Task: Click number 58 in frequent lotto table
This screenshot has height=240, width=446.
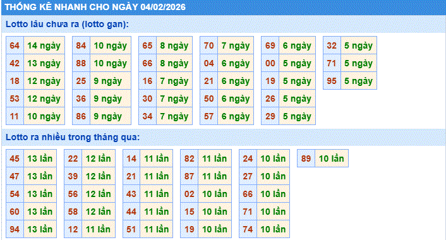Action: point(73,212)
